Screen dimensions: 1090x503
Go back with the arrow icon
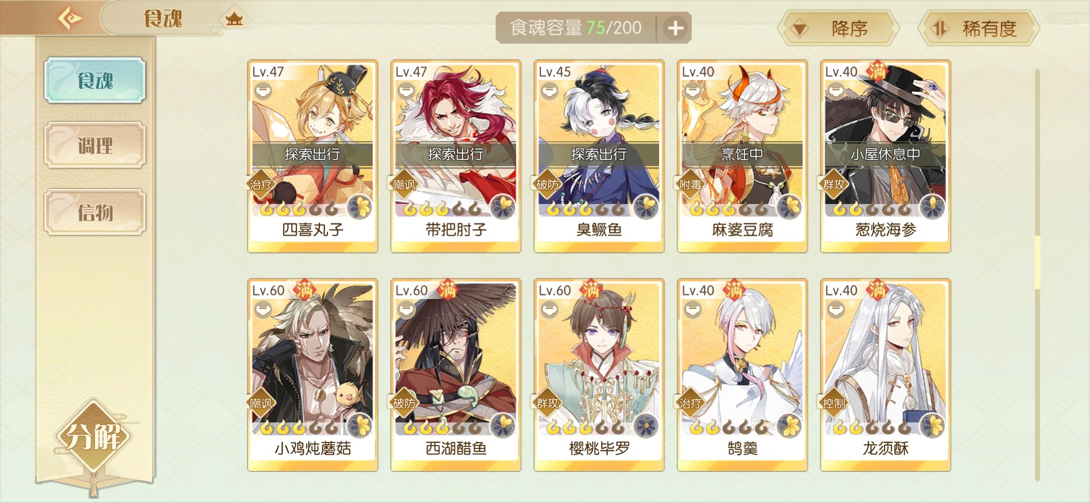coord(70,19)
